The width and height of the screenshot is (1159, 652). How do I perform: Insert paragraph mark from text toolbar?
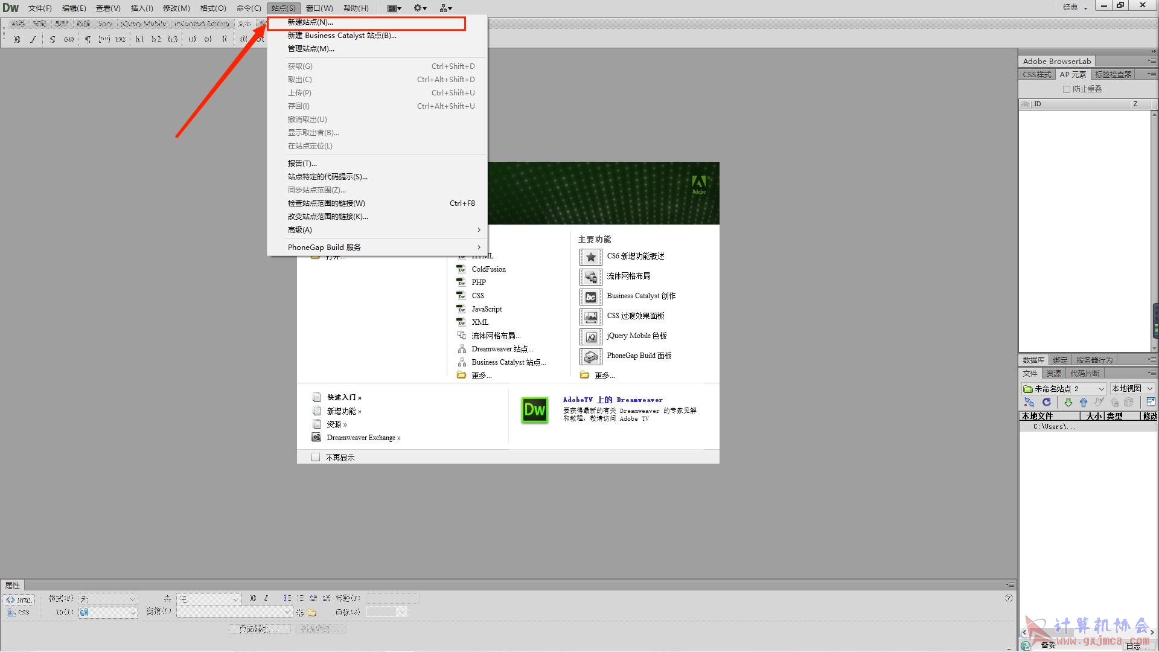click(88, 39)
